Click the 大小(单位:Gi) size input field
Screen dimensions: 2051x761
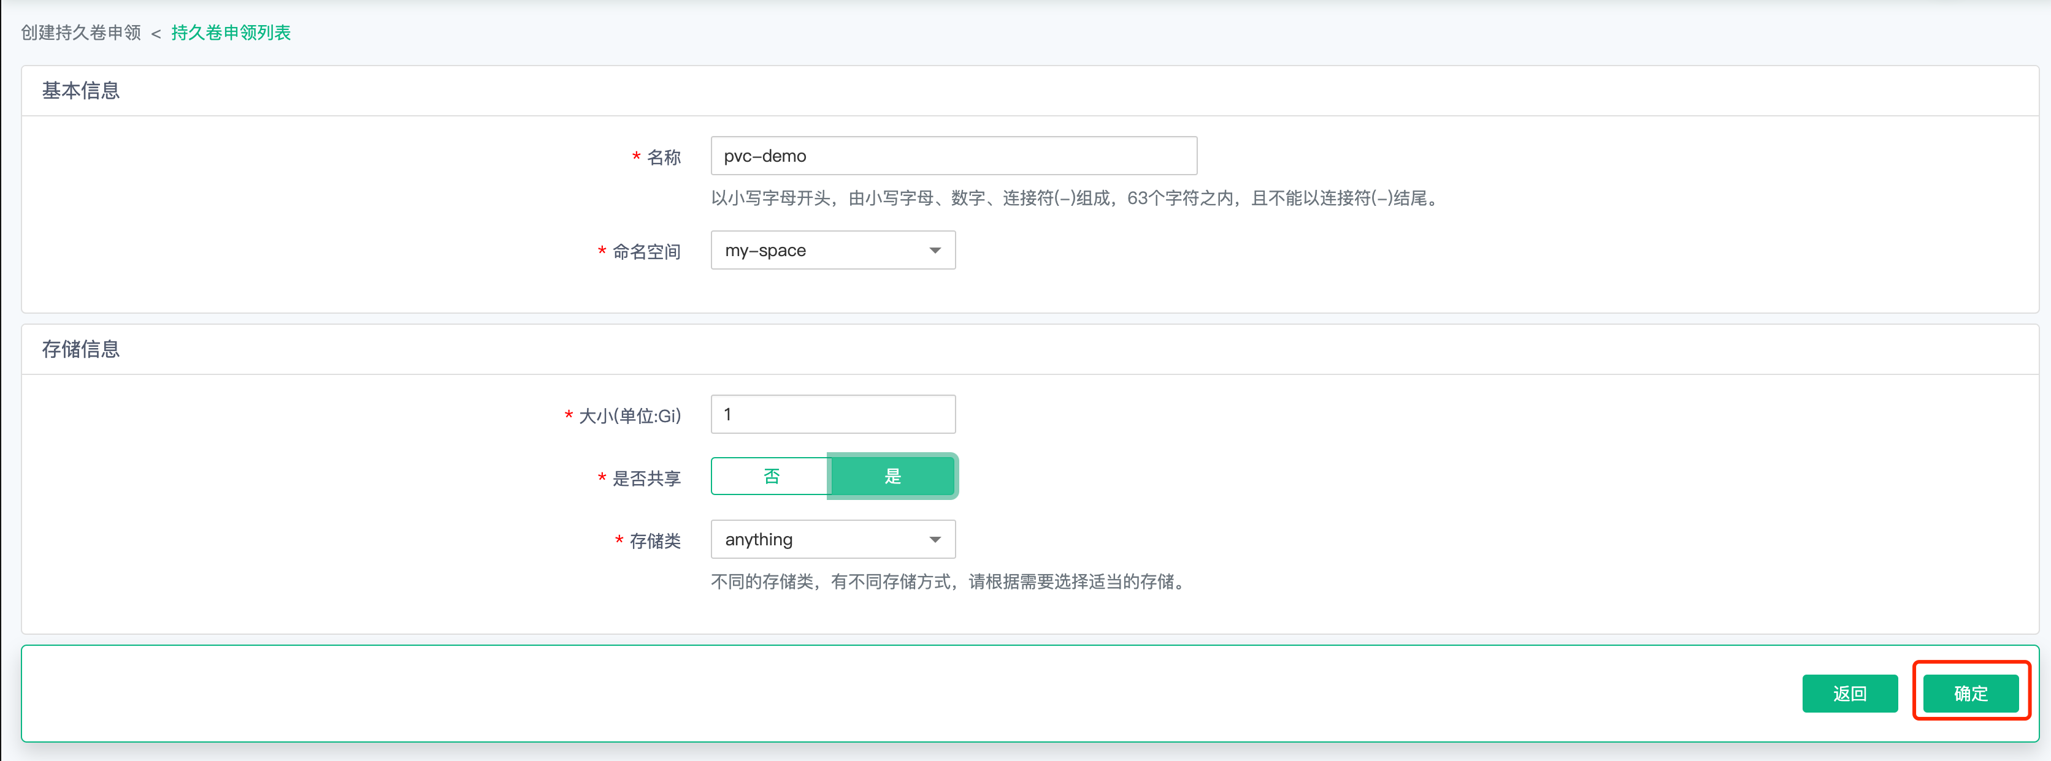(x=833, y=414)
